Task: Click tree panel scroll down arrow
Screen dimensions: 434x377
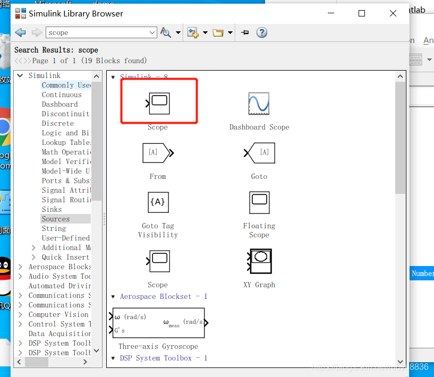Action: click(x=96, y=350)
